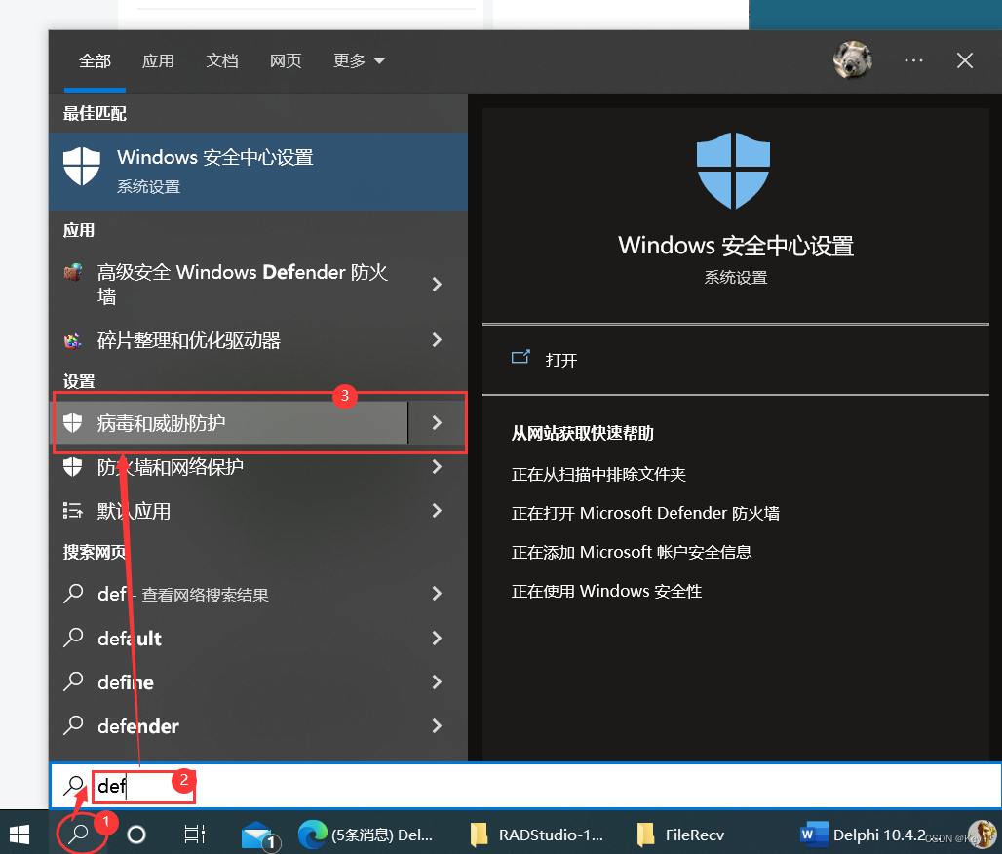The width and height of the screenshot is (1002, 854).
Task: Switch to the 网页 tab
Action: tap(286, 60)
